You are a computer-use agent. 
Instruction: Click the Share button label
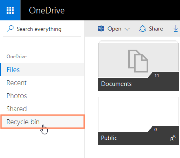point(156,29)
